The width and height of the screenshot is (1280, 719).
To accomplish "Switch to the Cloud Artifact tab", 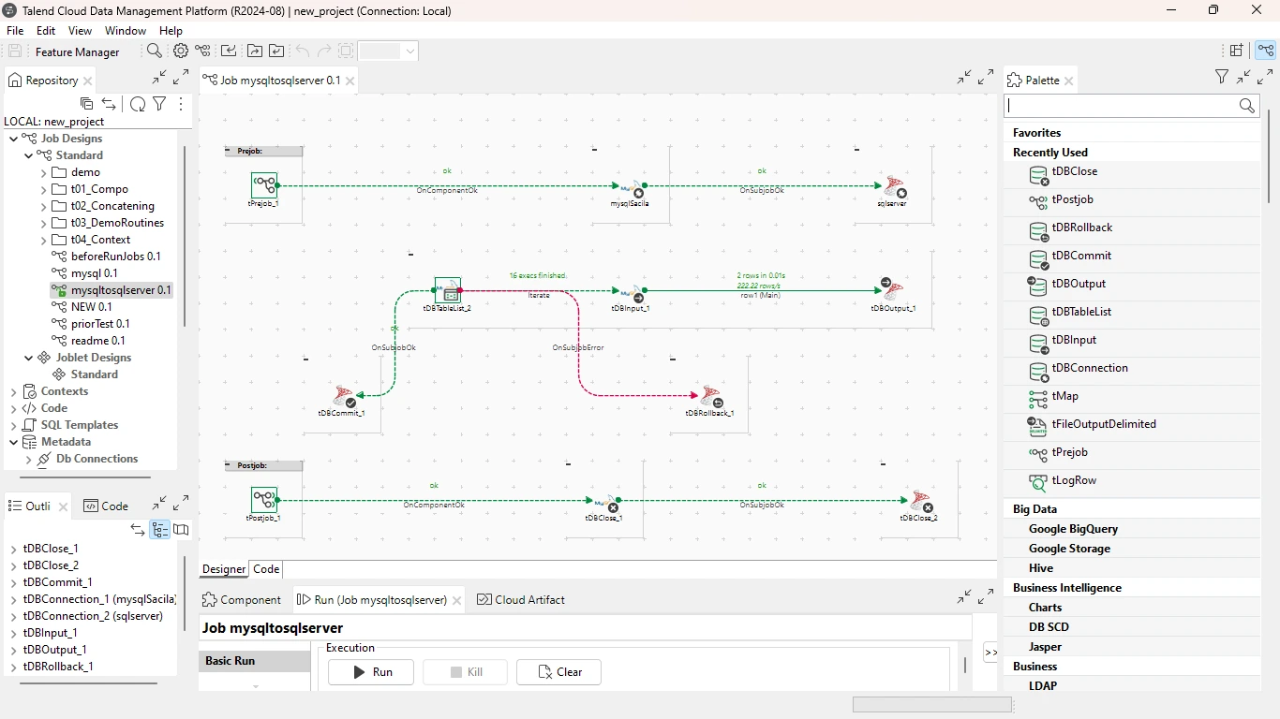I will tap(521, 600).
